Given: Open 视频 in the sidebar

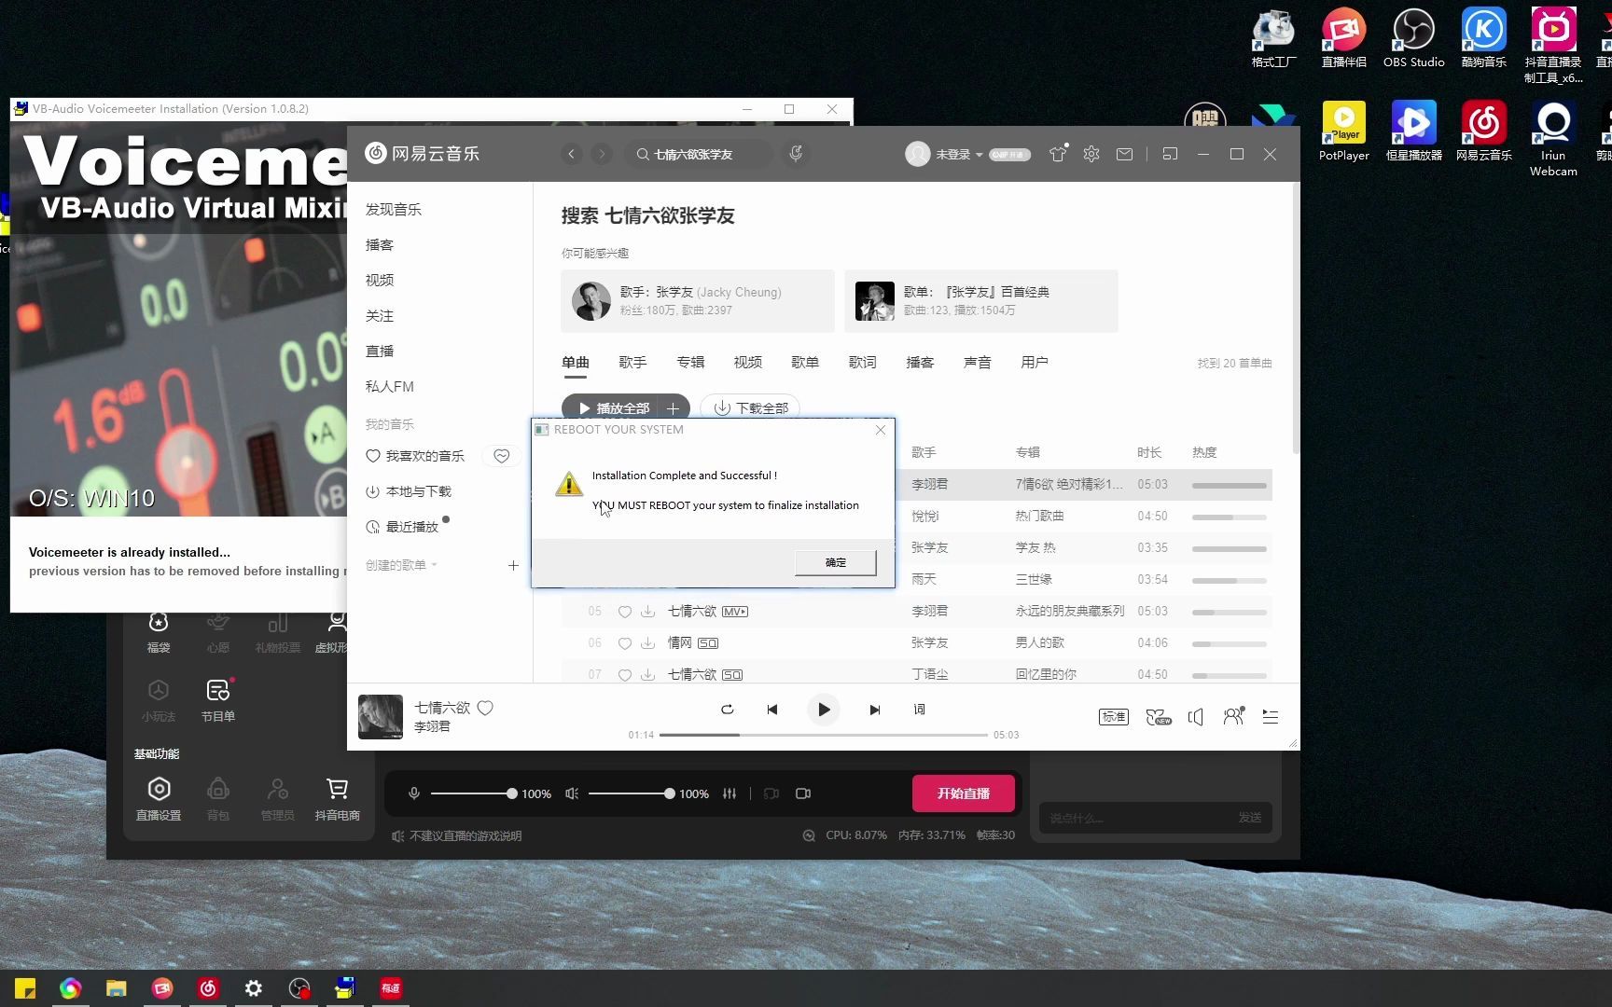Looking at the screenshot, I should click(x=380, y=281).
